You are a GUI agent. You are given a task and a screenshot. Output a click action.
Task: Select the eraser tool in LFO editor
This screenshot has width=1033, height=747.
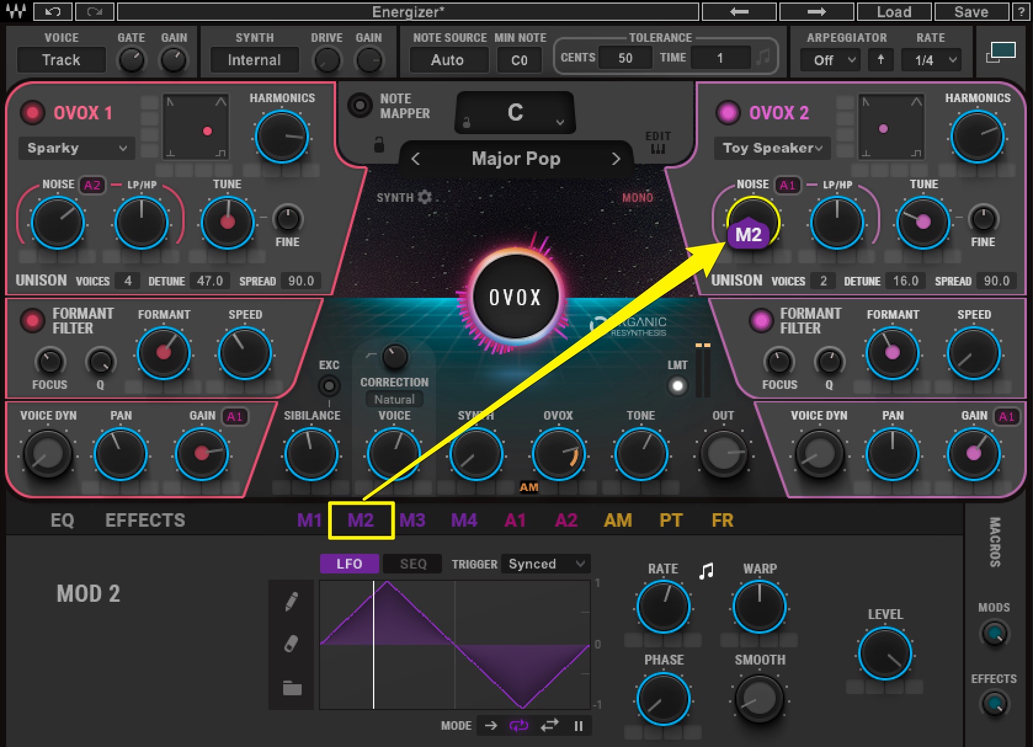click(292, 644)
